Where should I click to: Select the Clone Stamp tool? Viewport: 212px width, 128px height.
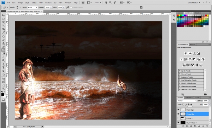(x=3, y=43)
